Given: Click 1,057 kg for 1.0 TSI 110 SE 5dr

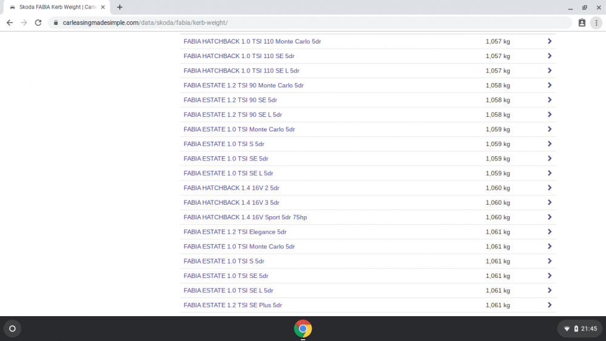Looking at the screenshot, I should pyautogui.click(x=498, y=56).
